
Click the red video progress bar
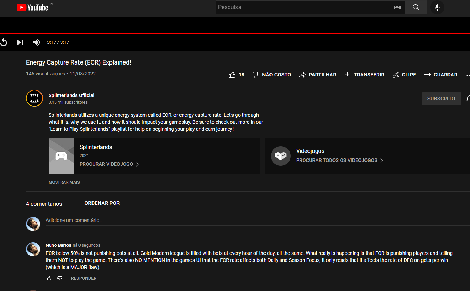coord(235,33)
